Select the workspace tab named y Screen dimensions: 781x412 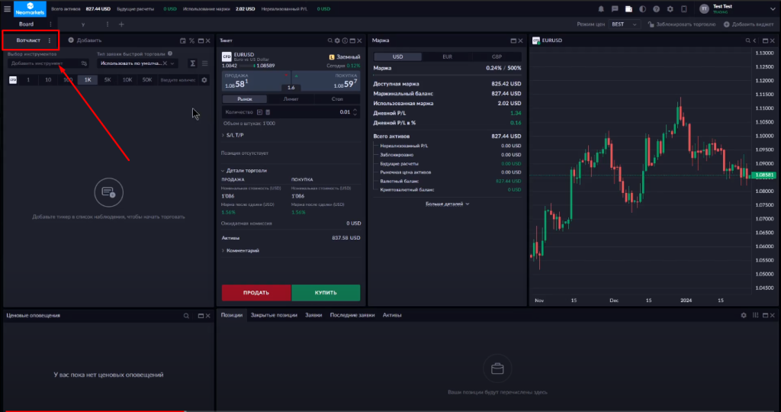tap(83, 24)
